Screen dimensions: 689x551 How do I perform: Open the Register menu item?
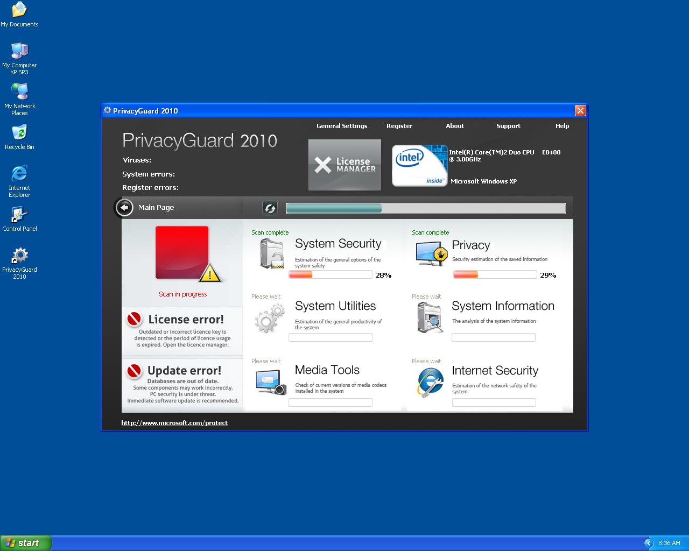[399, 126]
